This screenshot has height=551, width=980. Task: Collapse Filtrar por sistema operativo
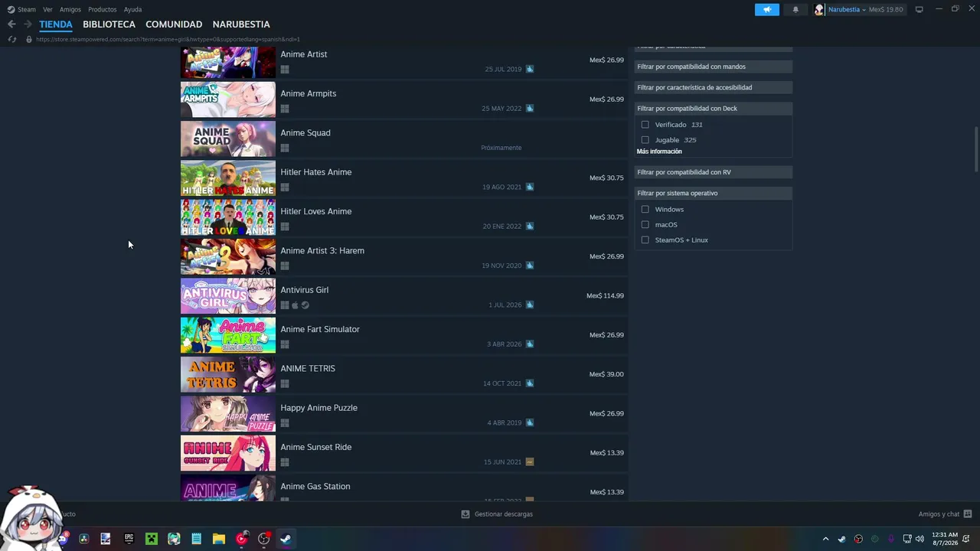click(x=714, y=194)
